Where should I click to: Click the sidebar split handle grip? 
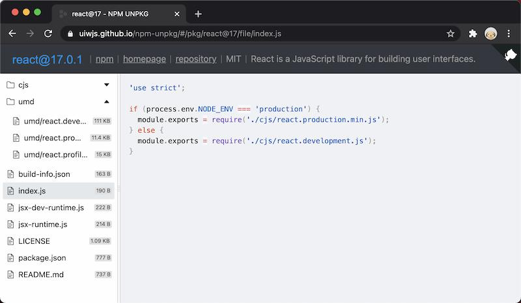[119, 189]
